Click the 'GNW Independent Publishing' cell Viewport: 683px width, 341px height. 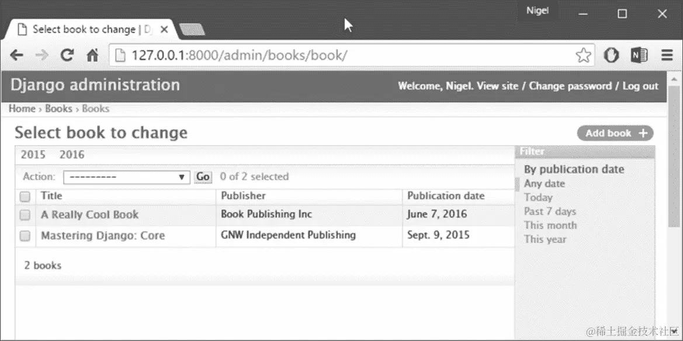(x=288, y=235)
